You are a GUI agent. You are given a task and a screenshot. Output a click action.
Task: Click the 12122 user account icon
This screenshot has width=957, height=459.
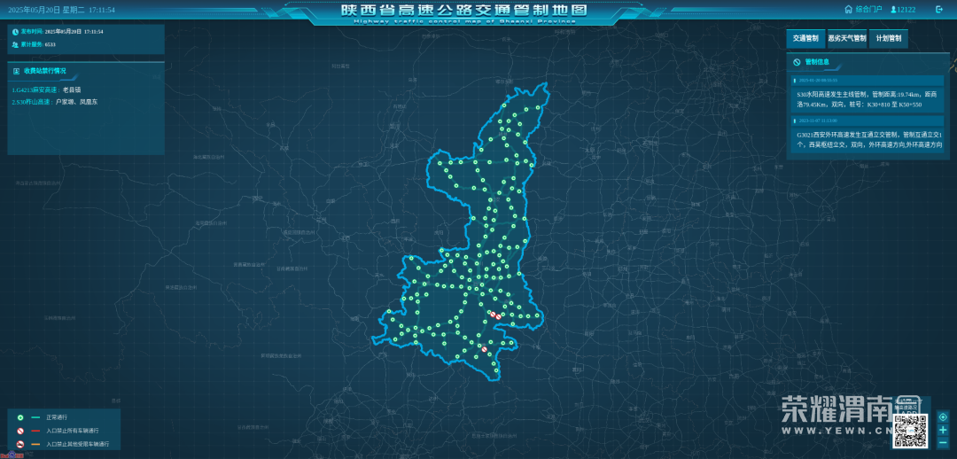coord(893,10)
